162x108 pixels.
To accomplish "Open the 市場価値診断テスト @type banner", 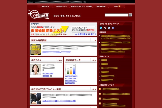I will coord(63,29).
